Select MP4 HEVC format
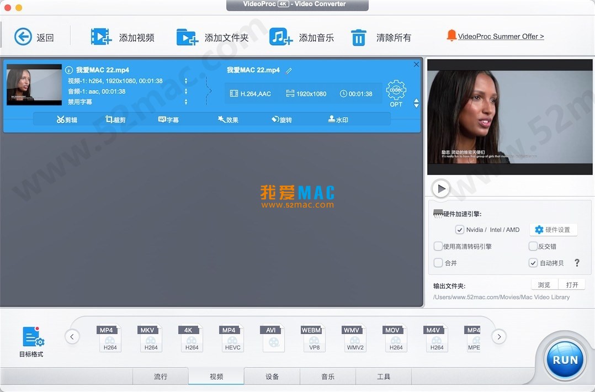 tap(232, 338)
